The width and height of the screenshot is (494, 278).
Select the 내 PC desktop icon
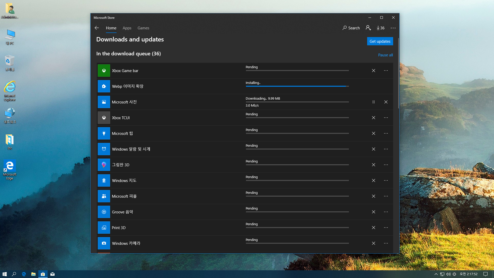[10, 37]
